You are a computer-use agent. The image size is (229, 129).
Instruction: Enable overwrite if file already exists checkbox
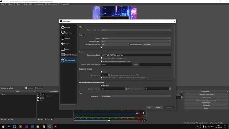click(101, 58)
